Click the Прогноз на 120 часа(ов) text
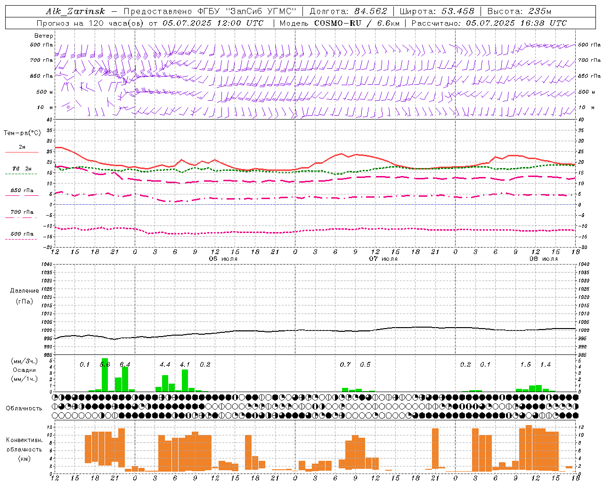 pyautogui.click(x=91, y=23)
